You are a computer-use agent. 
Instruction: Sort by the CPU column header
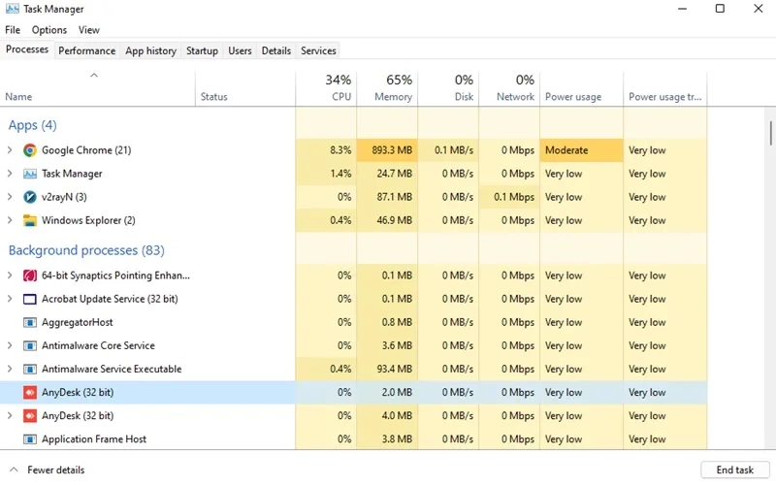(326, 88)
